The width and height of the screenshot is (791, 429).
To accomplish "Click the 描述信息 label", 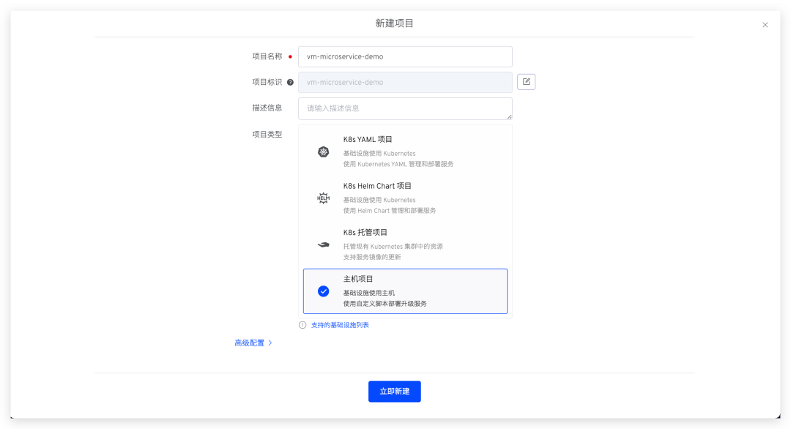I will tap(267, 108).
